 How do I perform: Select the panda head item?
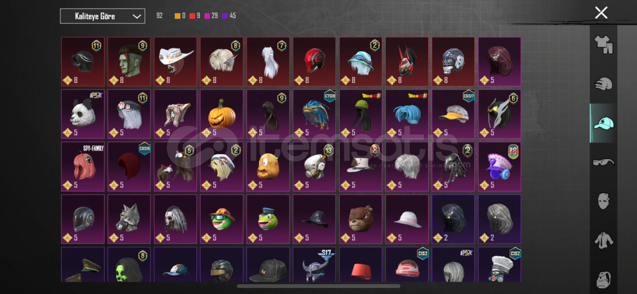tap(83, 114)
